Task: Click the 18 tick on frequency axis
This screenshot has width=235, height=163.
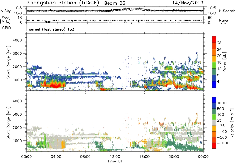Action: (20, 18)
